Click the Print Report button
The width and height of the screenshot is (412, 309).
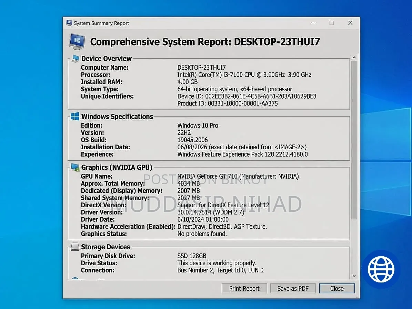pos(244,289)
